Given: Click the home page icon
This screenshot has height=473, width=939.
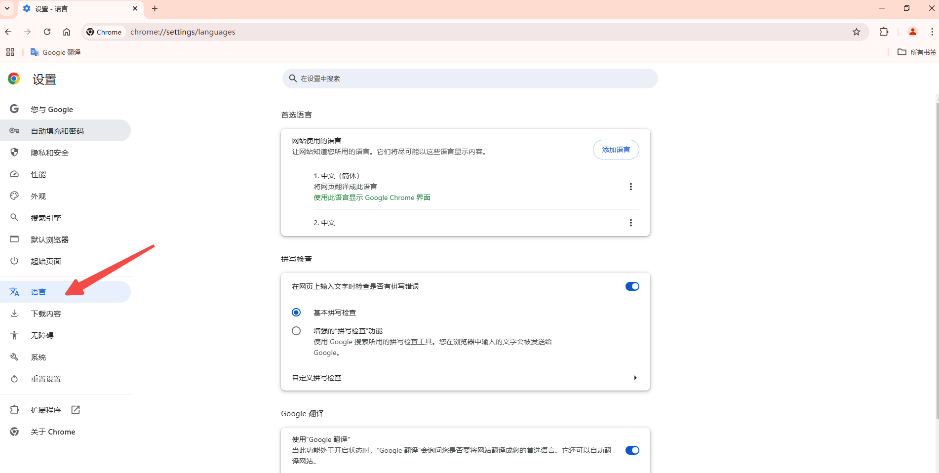Looking at the screenshot, I should point(67,32).
